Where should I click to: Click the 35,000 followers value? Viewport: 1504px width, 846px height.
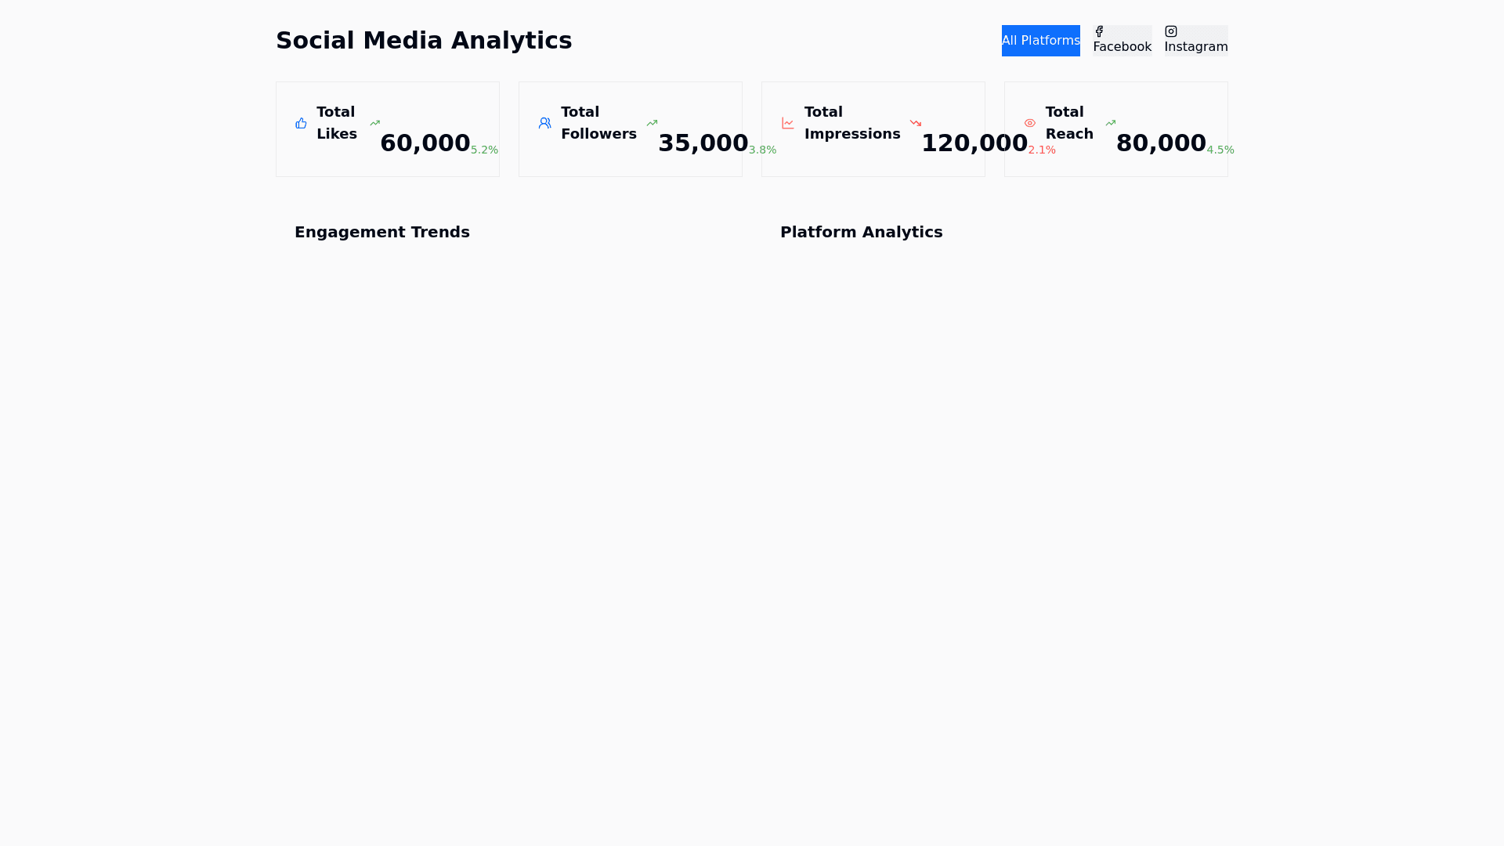[703, 143]
